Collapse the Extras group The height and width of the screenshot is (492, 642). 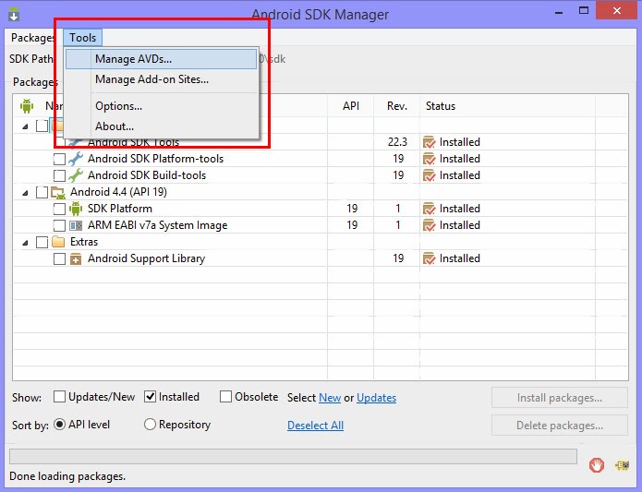point(25,243)
